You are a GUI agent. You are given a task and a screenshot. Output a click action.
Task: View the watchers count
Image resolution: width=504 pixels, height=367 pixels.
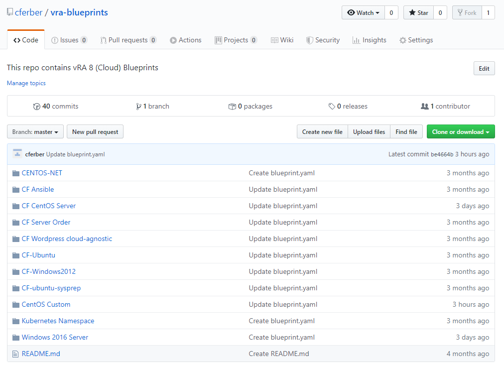(x=391, y=13)
